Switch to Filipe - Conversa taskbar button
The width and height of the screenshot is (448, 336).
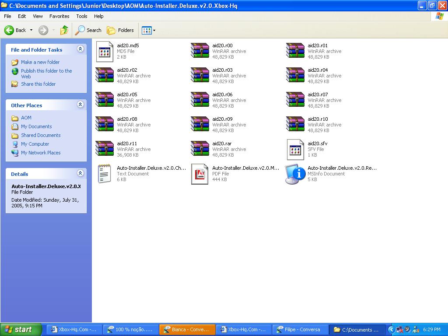click(299, 330)
